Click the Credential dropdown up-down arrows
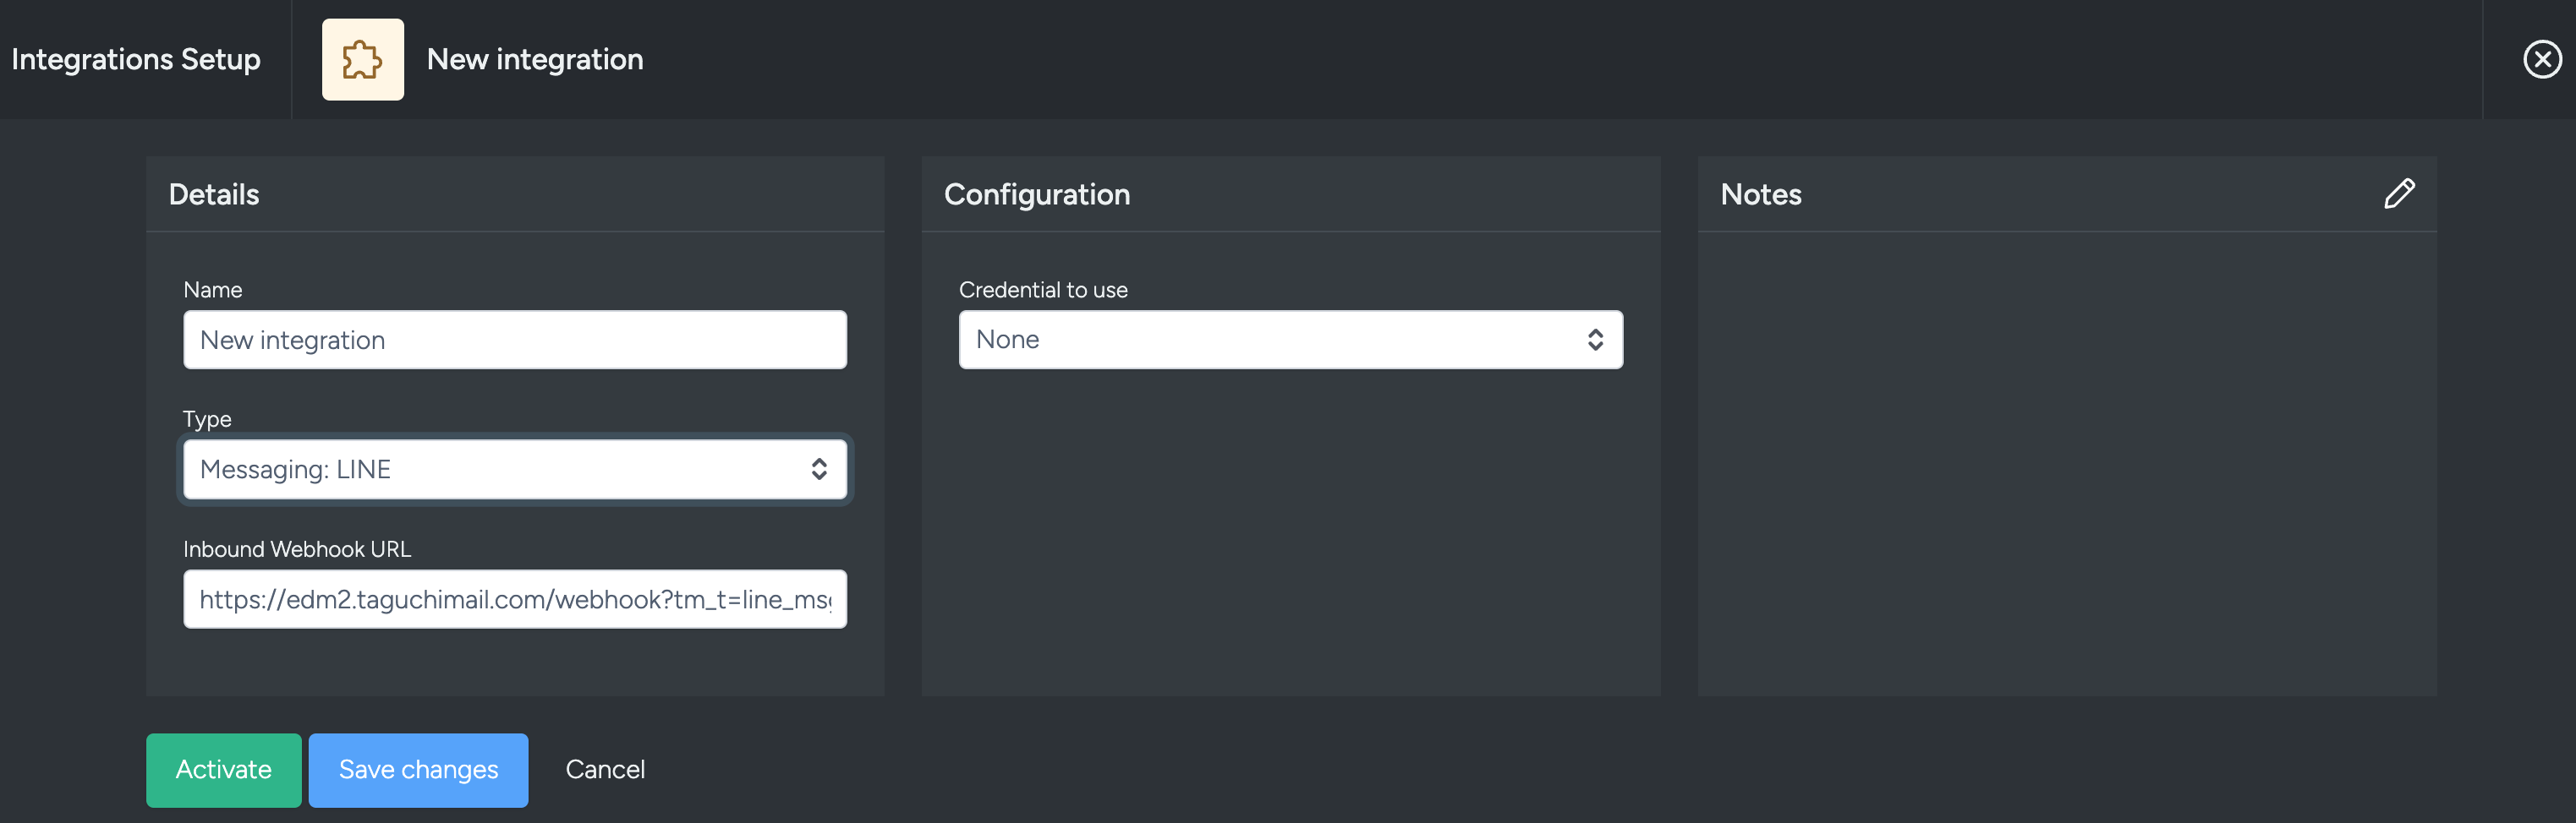 tap(1595, 340)
